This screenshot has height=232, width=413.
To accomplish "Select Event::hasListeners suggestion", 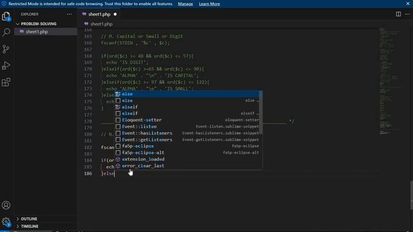I will pos(187,133).
